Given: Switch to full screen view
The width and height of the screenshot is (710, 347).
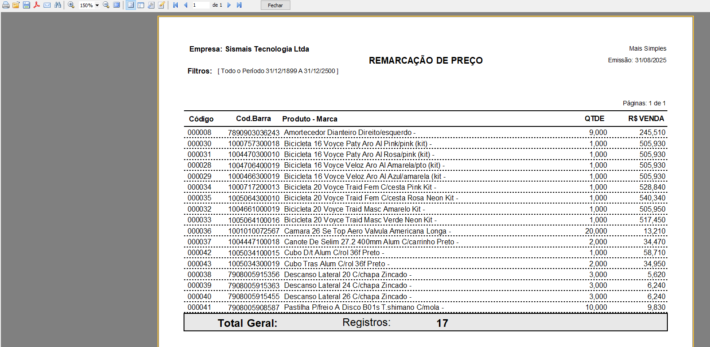Looking at the screenshot, I should [117, 5].
